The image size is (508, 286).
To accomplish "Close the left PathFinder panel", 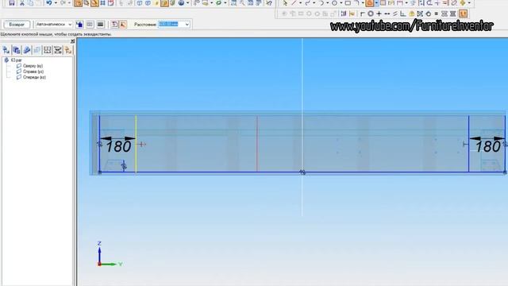I will [72, 41].
